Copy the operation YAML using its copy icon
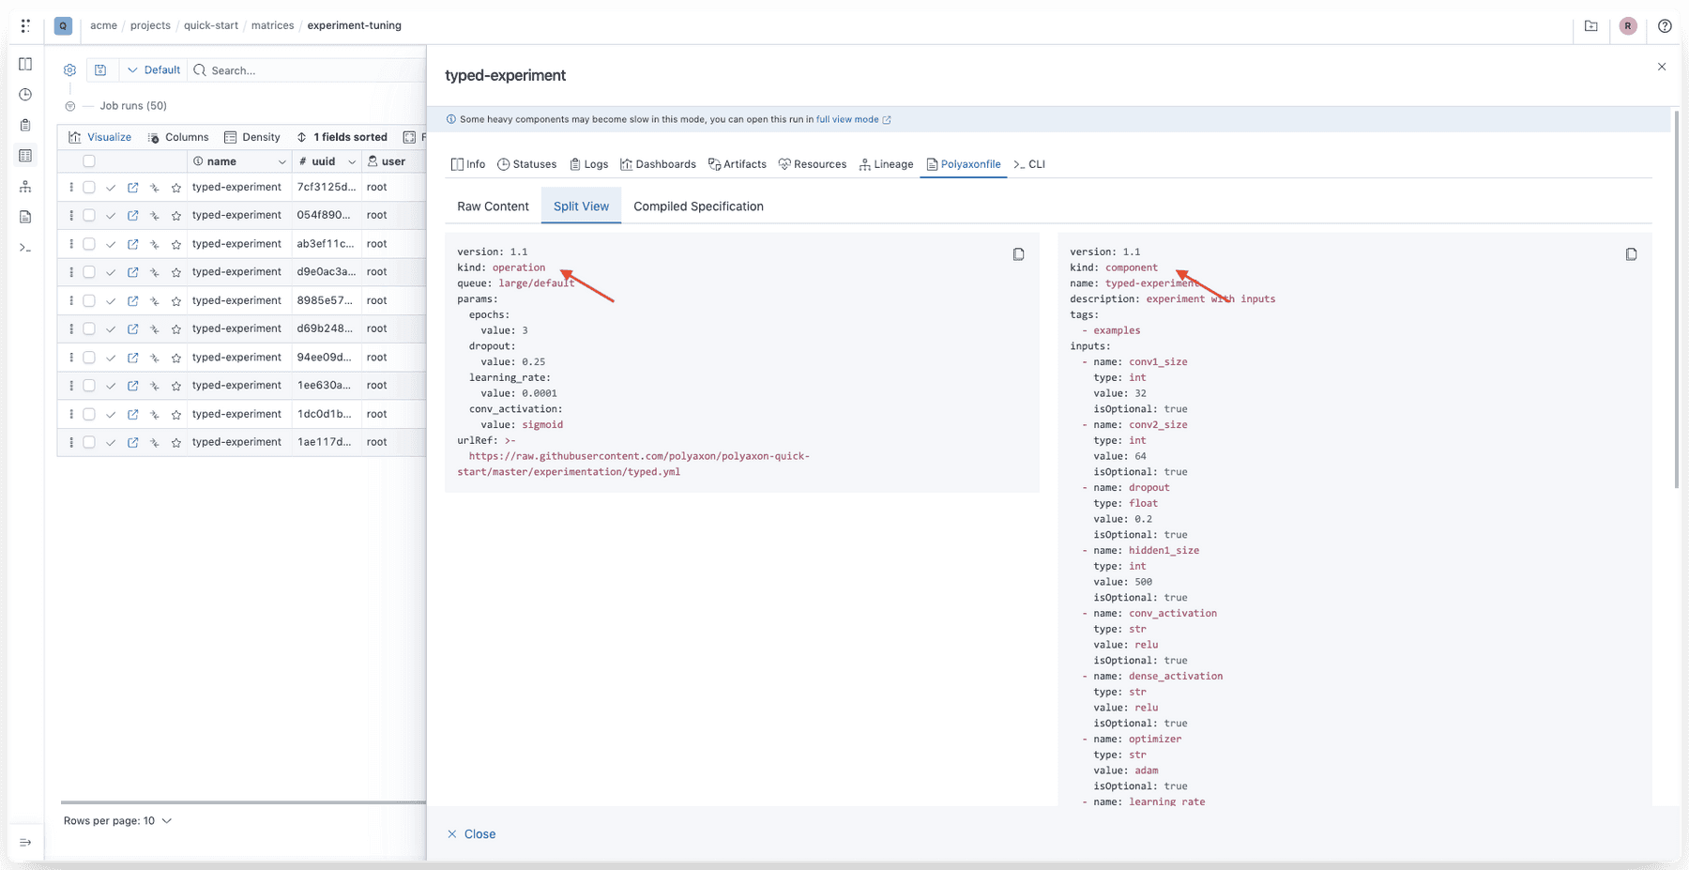The width and height of the screenshot is (1689, 870). [1018, 253]
